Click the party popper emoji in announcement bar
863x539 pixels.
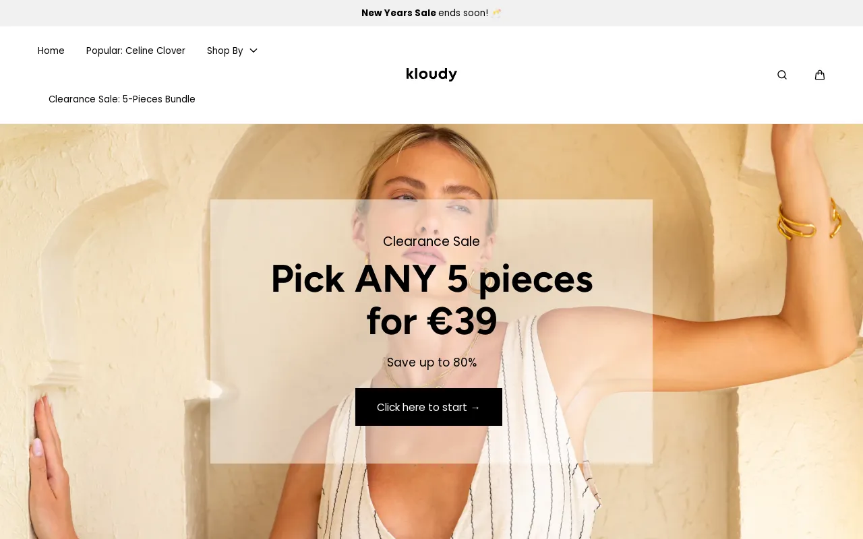pos(496,11)
